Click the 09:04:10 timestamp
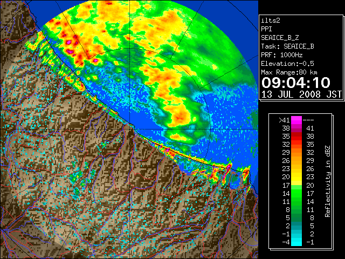The height and width of the screenshot is (259, 345). click(x=296, y=83)
